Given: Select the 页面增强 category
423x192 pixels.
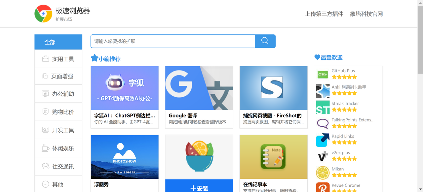Looking at the screenshot, I should pos(58,76).
